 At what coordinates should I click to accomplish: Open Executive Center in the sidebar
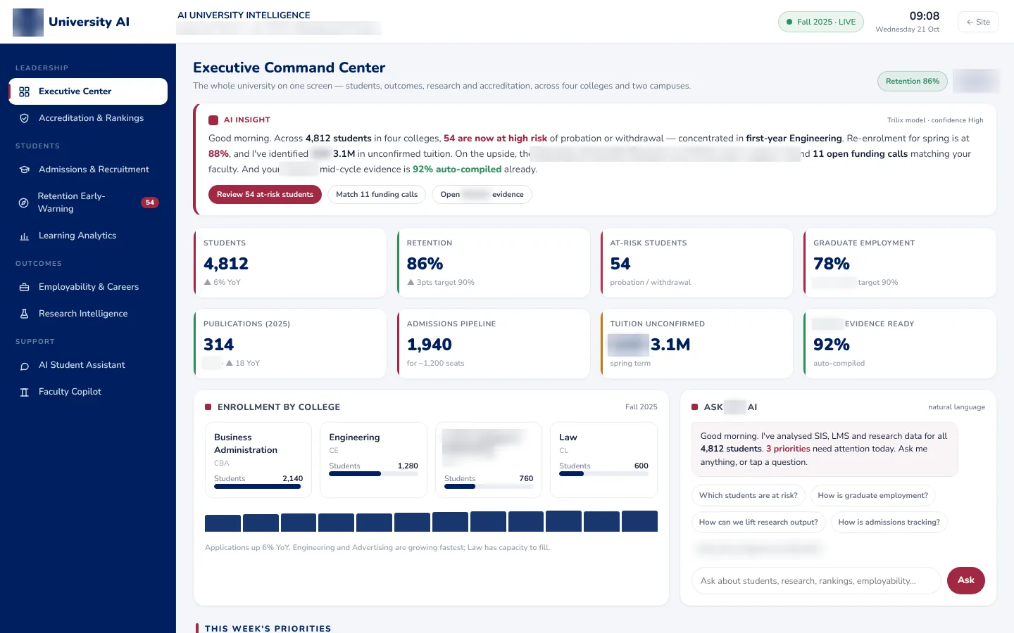click(x=88, y=91)
